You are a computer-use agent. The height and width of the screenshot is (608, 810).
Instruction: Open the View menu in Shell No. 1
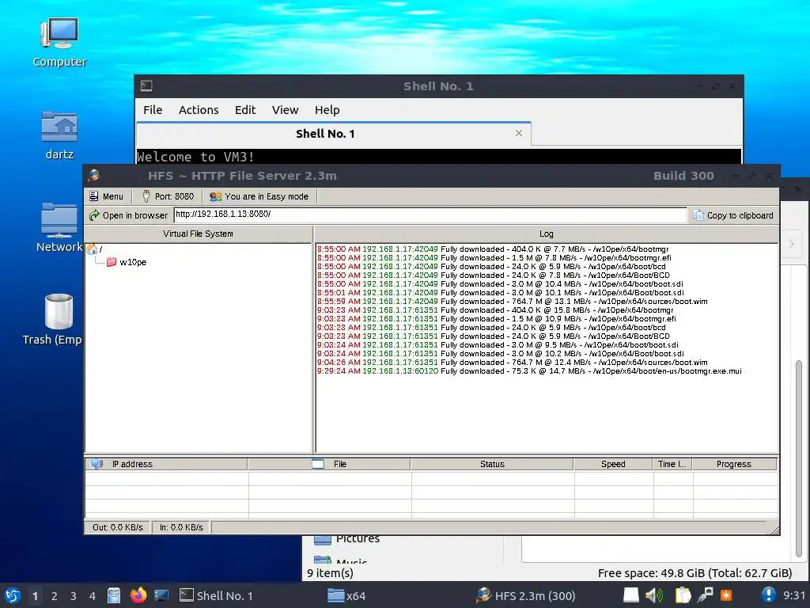coord(285,109)
